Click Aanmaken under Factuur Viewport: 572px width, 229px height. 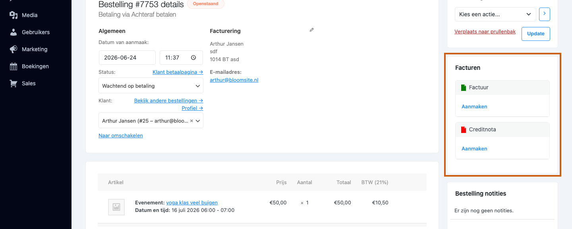coord(474,106)
